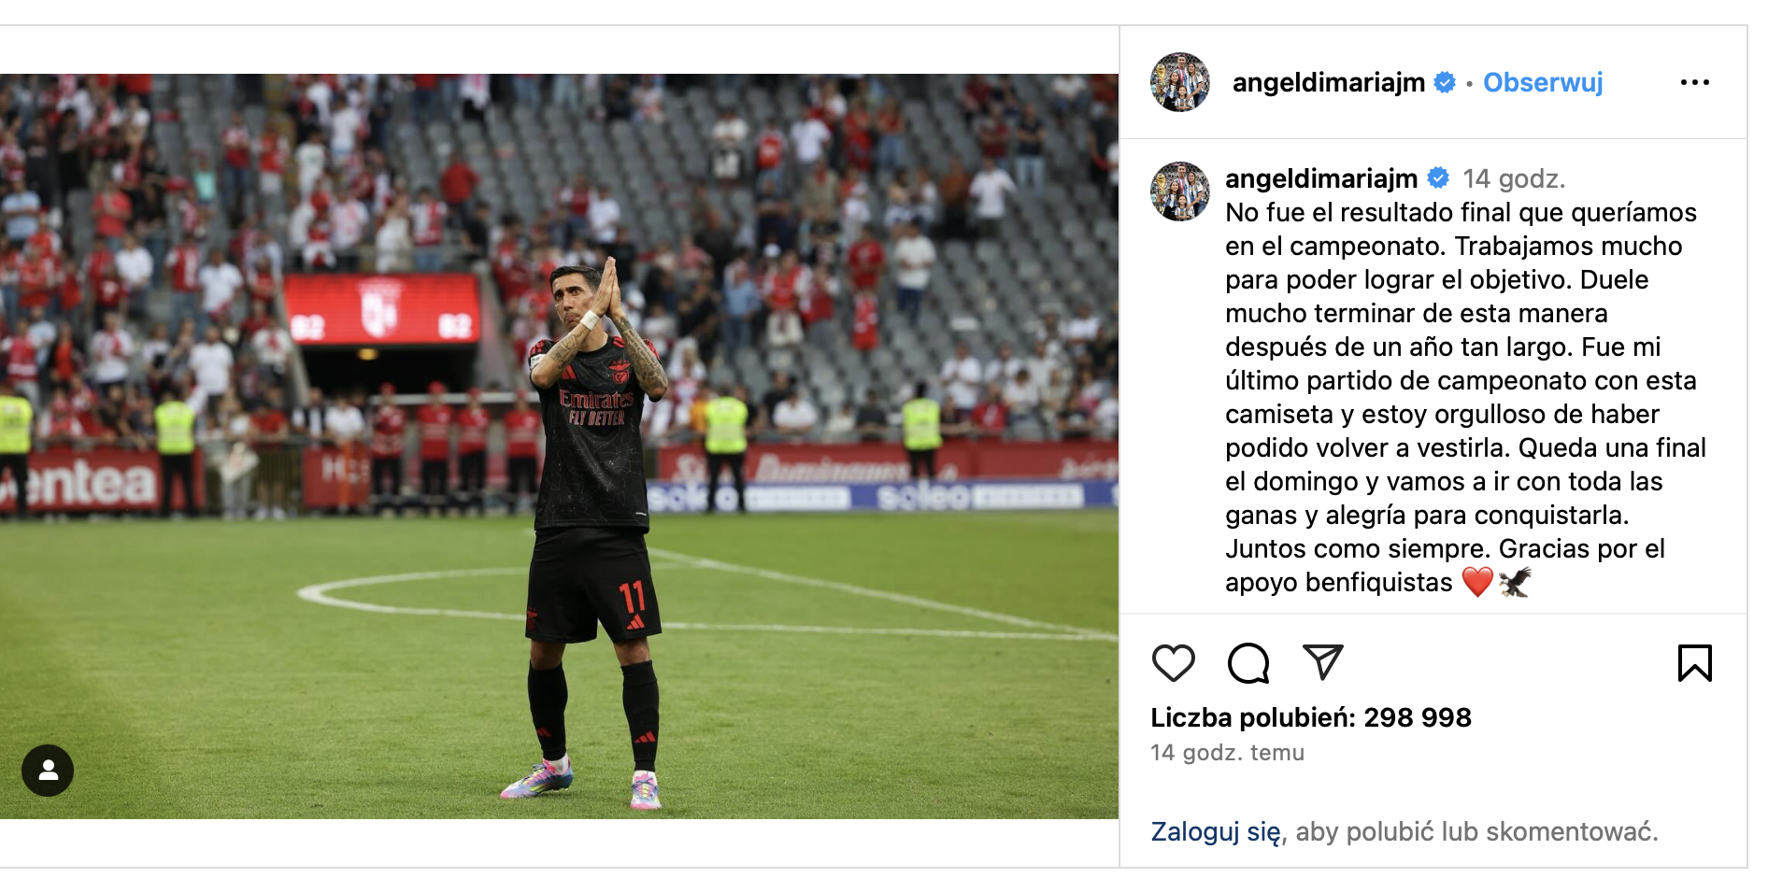Show tagged people icon on the photo
This screenshot has width=1768, height=878.
(x=48, y=771)
